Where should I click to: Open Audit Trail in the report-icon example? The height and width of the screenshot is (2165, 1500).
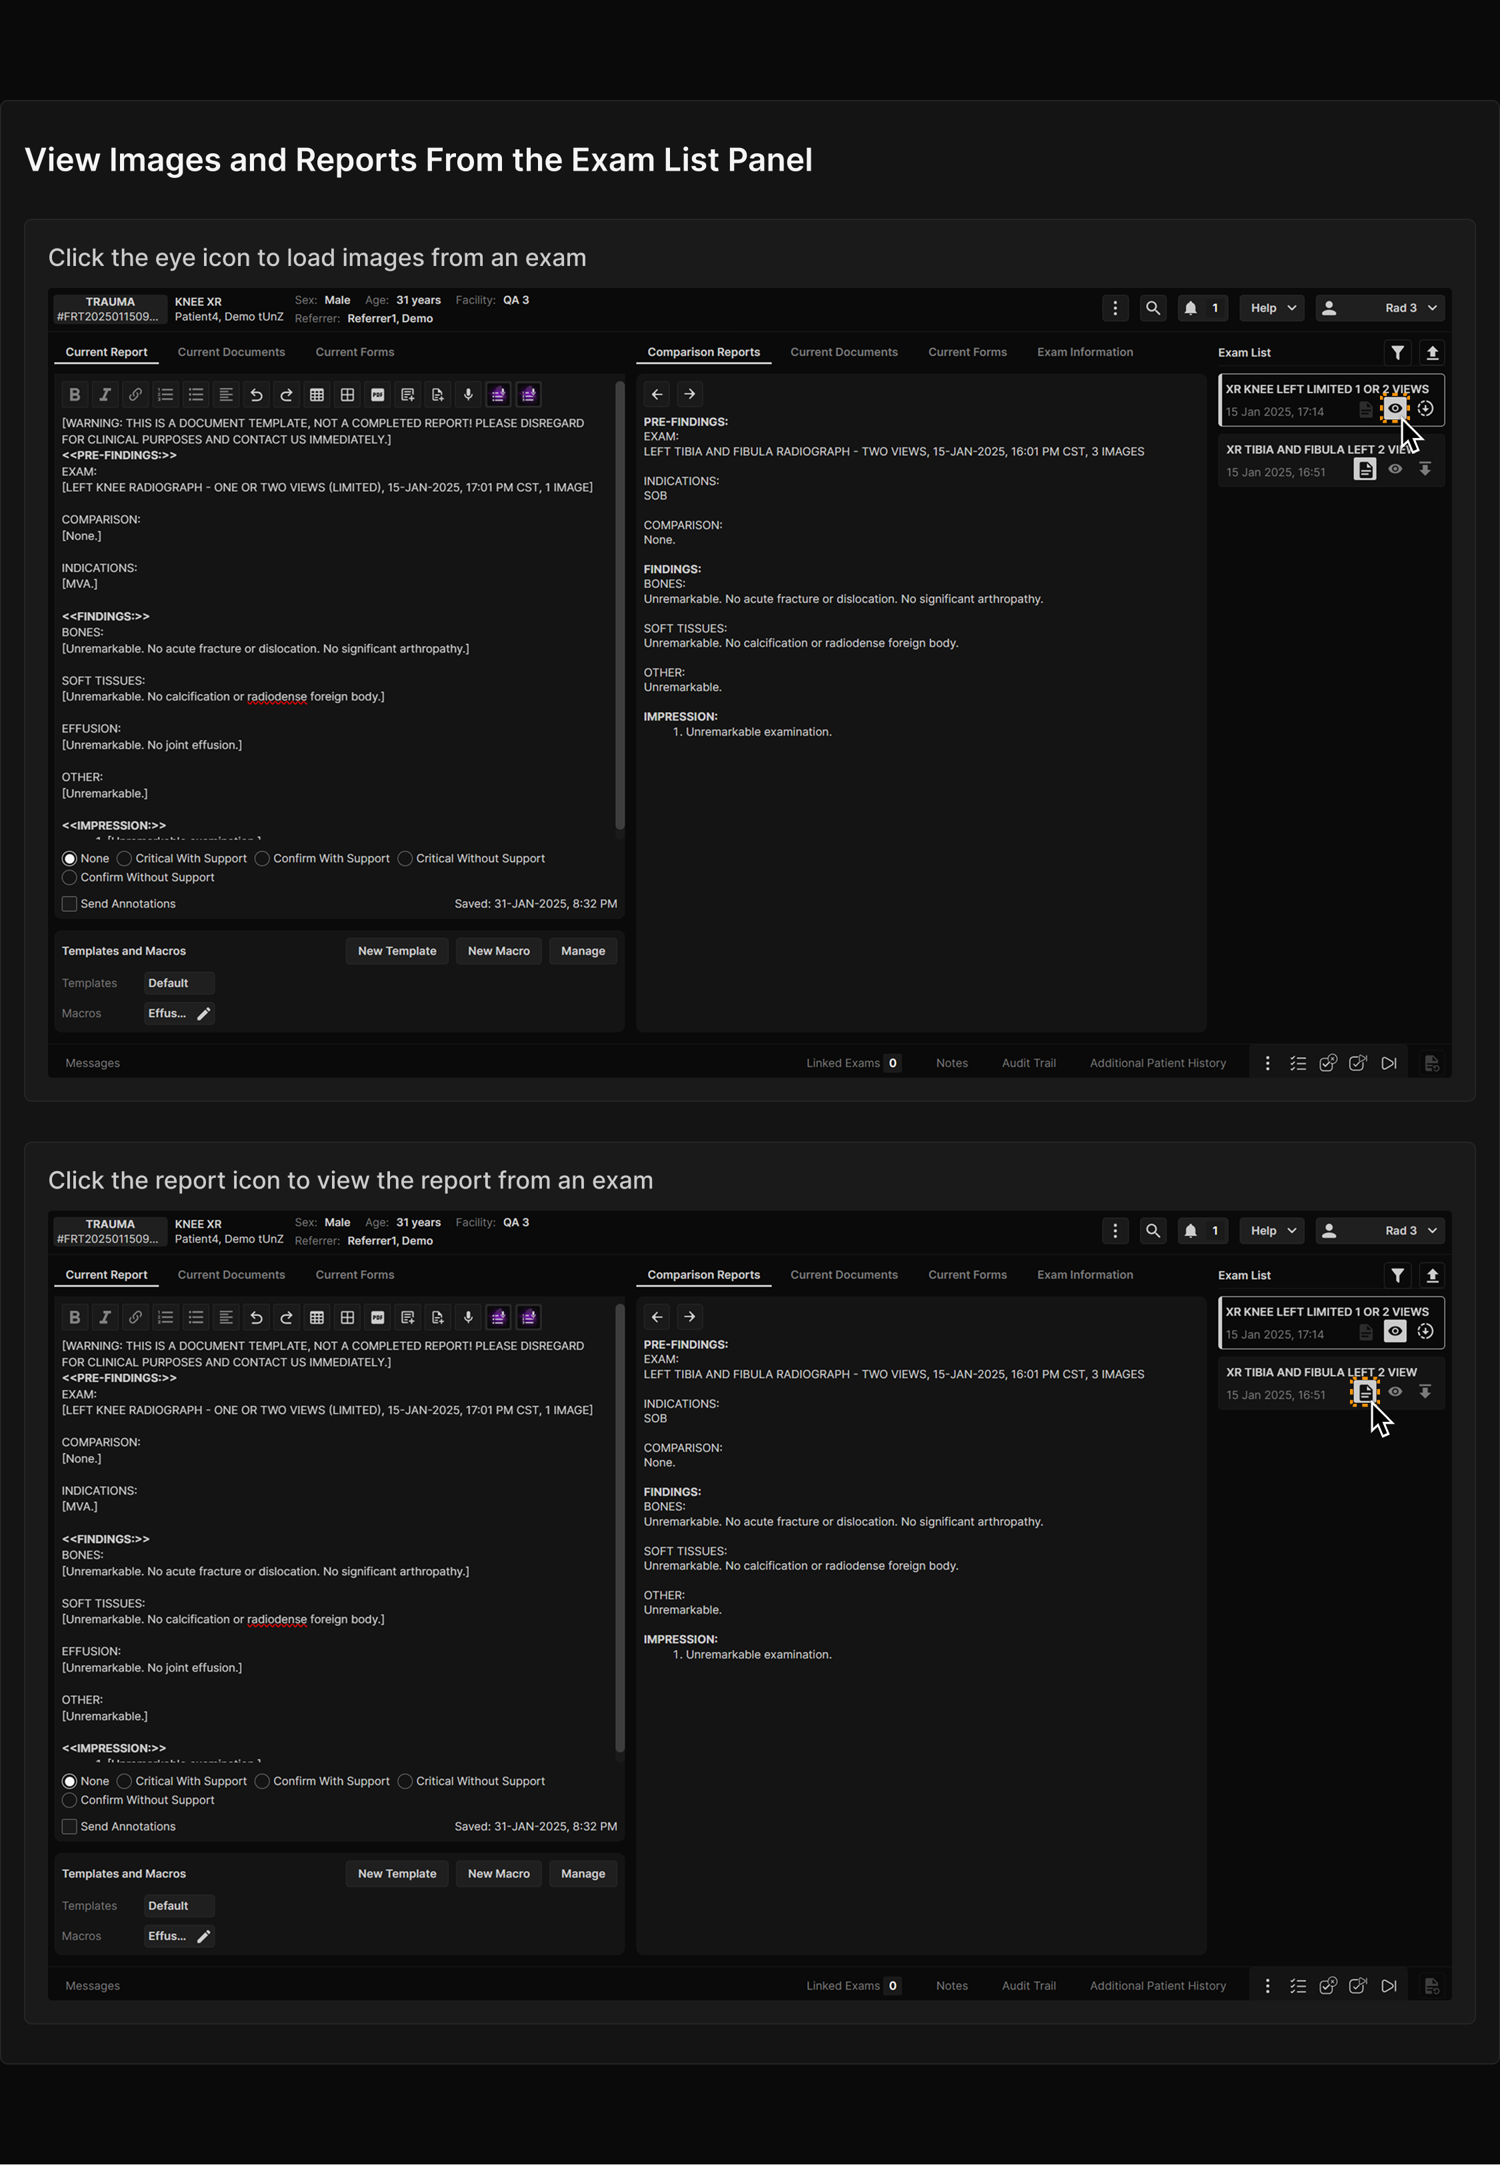(1028, 1986)
